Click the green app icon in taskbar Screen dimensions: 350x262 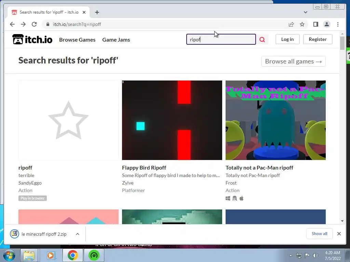pos(94,255)
